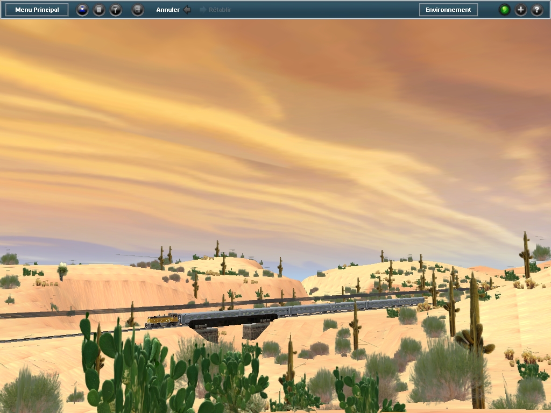
Task: Open help with the question mark icon
Action: click(537, 10)
